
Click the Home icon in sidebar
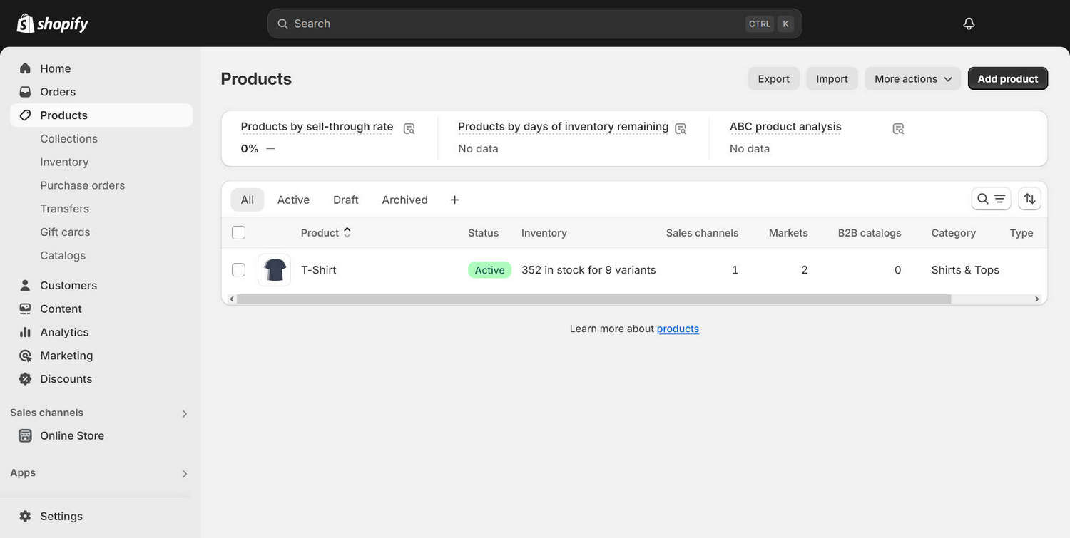click(x=25, y=68)
